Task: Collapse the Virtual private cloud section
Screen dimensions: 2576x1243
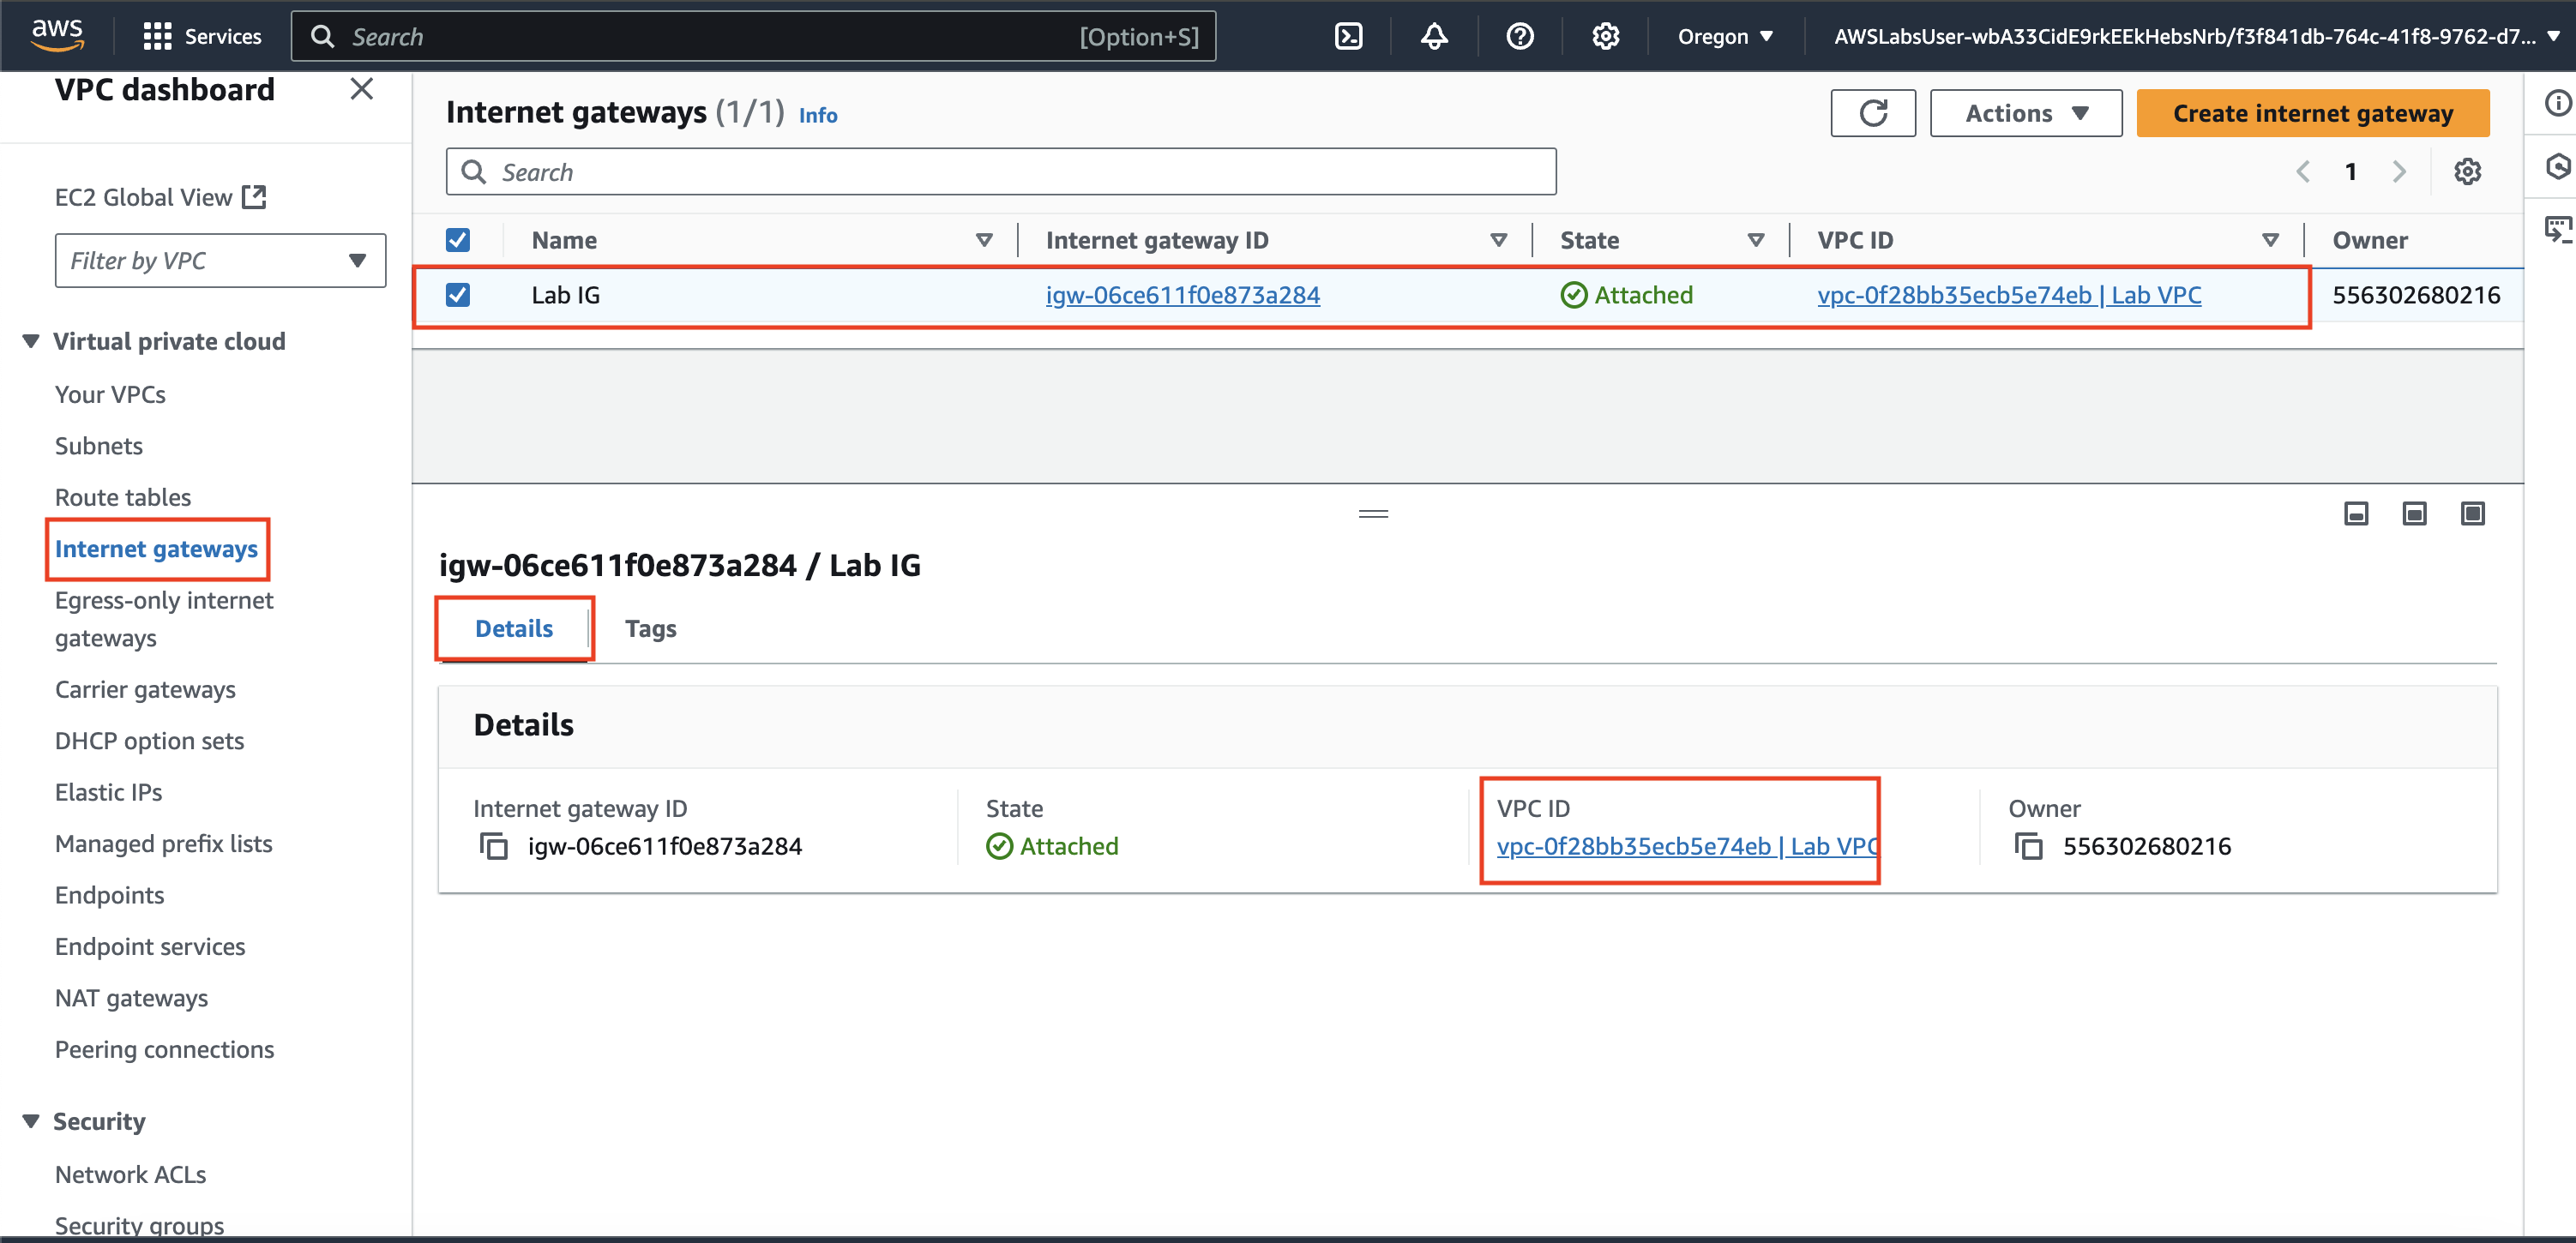Action: [x=31, y=342]
